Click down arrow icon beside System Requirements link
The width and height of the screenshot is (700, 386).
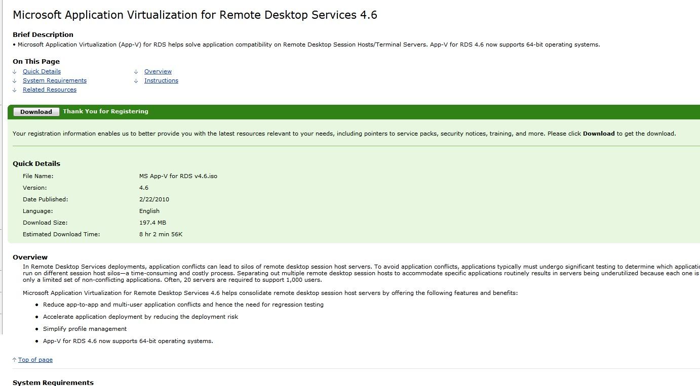tap(15, 81)
